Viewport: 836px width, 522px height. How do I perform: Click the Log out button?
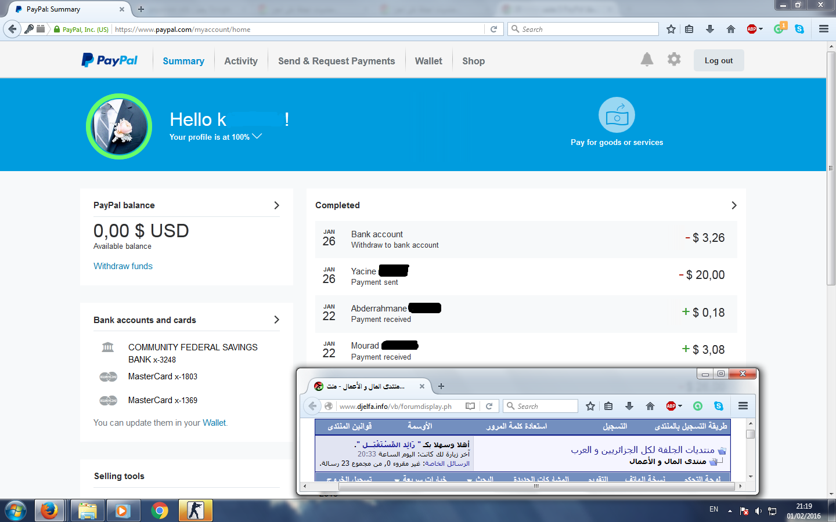[x=719, y=60]
